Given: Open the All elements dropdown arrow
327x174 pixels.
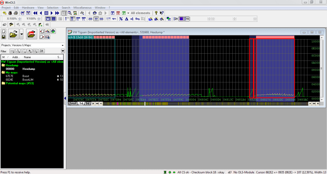Looking at the screenshot, I should point(128,13).
